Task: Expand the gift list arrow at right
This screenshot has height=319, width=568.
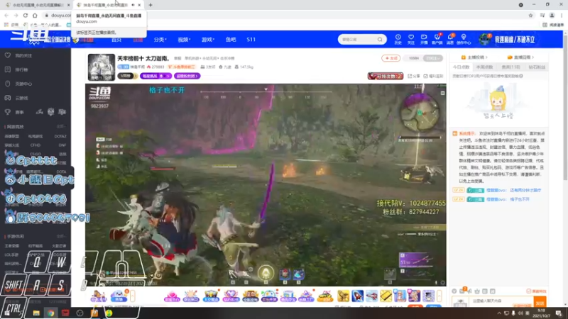Action: (439, 296)
